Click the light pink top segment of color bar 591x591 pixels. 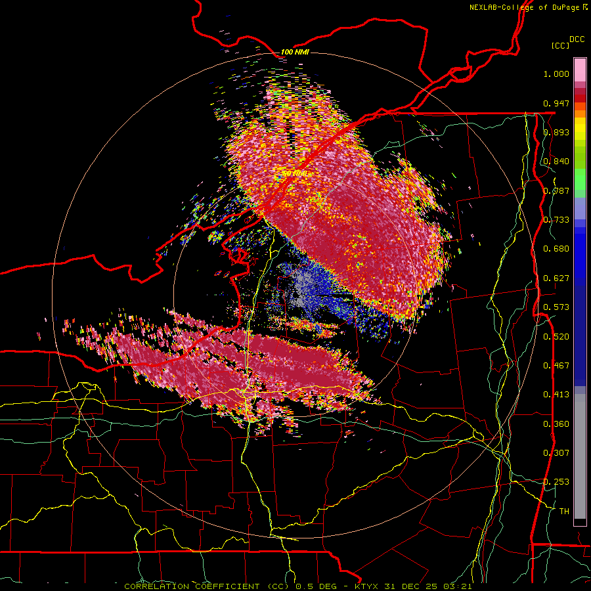click(580, 70)
